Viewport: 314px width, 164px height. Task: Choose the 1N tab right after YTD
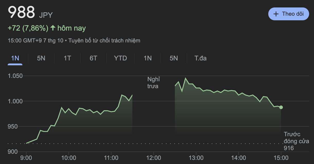(x=148, y=58)
